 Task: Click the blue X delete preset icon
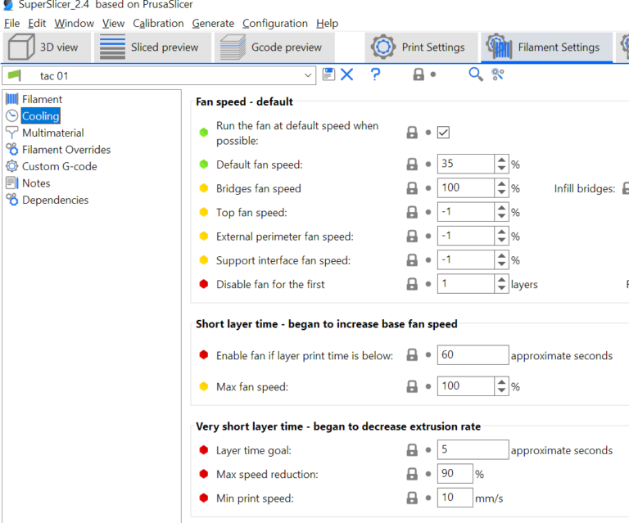pyautogui.click(x=347, y=74)
